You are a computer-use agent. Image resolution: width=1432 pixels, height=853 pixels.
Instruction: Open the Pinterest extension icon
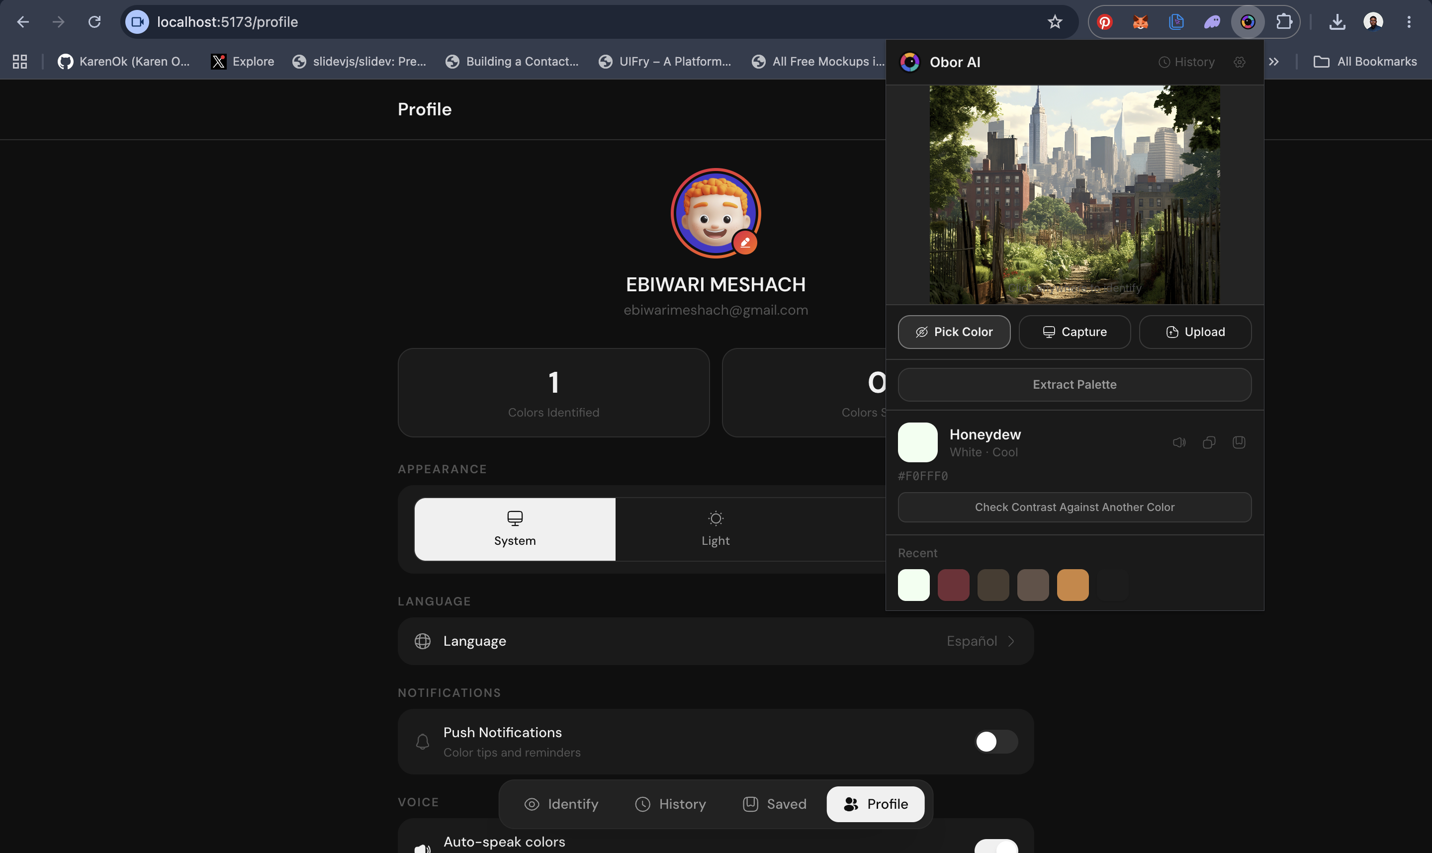click(x=1104, y=22)
